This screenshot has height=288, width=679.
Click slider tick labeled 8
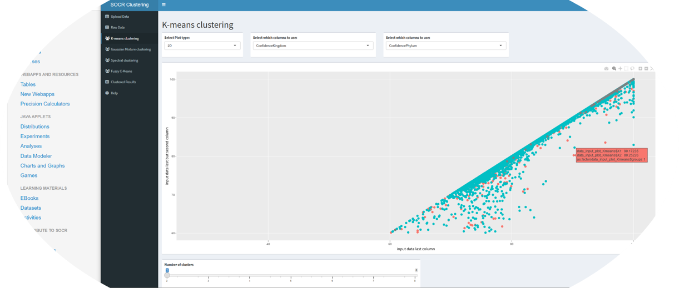(x=415, y=281)
